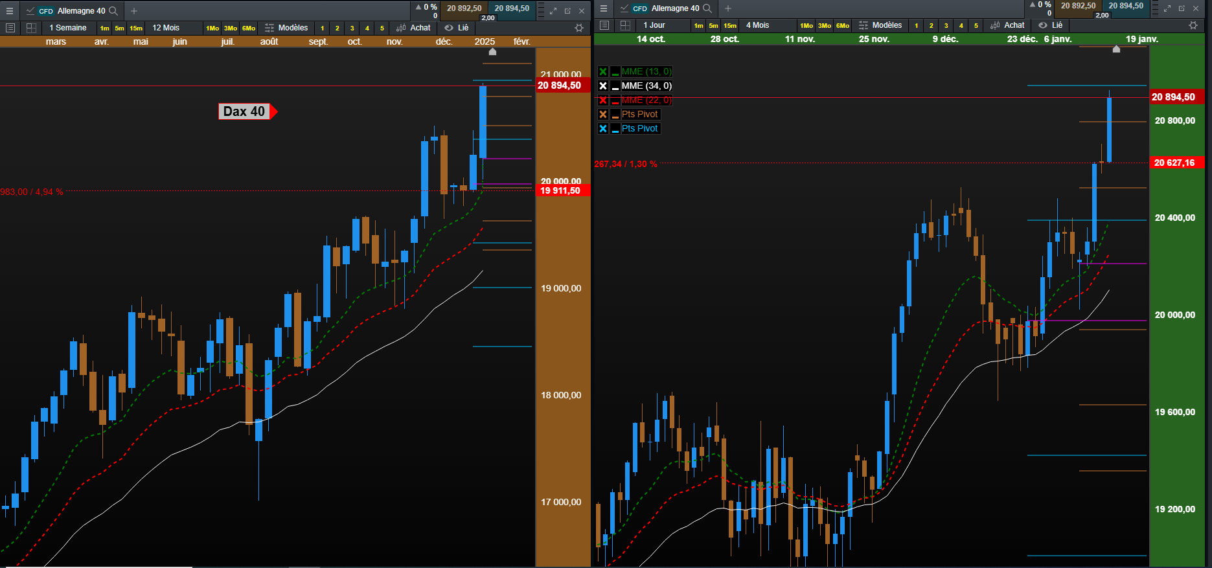1212x568 pixels.
Task: Click the Dax 40 chart label
Action: pyautogui.click(x=244, y=111)
